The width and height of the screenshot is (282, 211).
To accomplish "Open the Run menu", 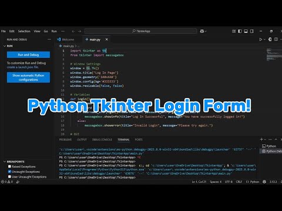I will [x=54, y=31].
